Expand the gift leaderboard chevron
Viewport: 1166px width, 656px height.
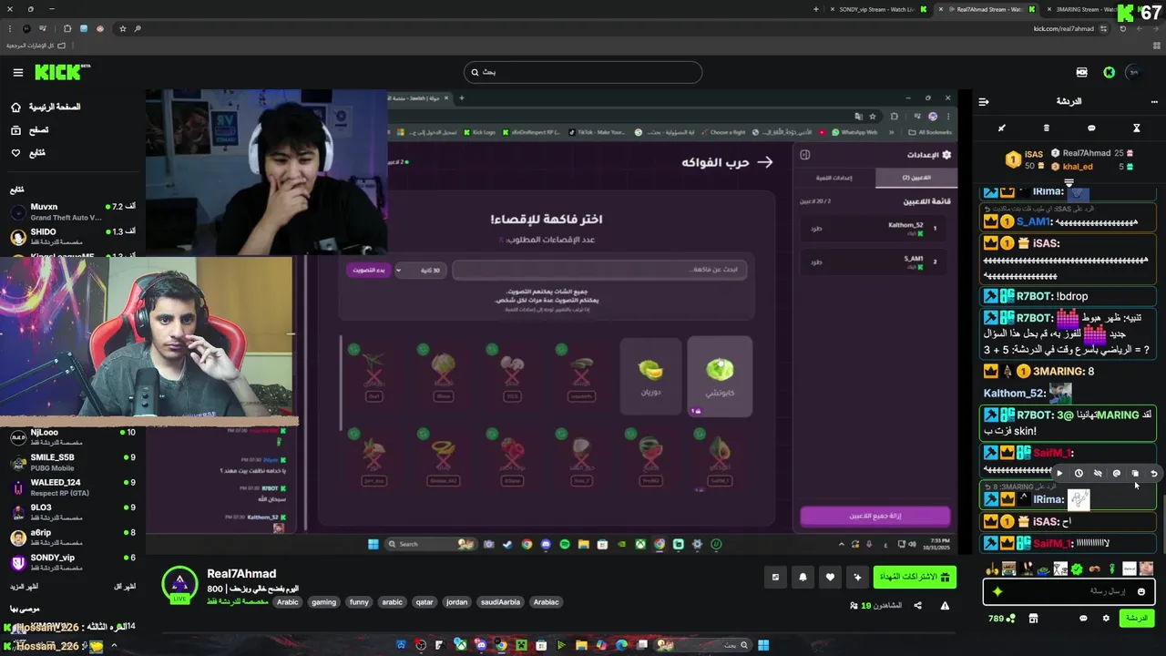tap(1069, 181)
